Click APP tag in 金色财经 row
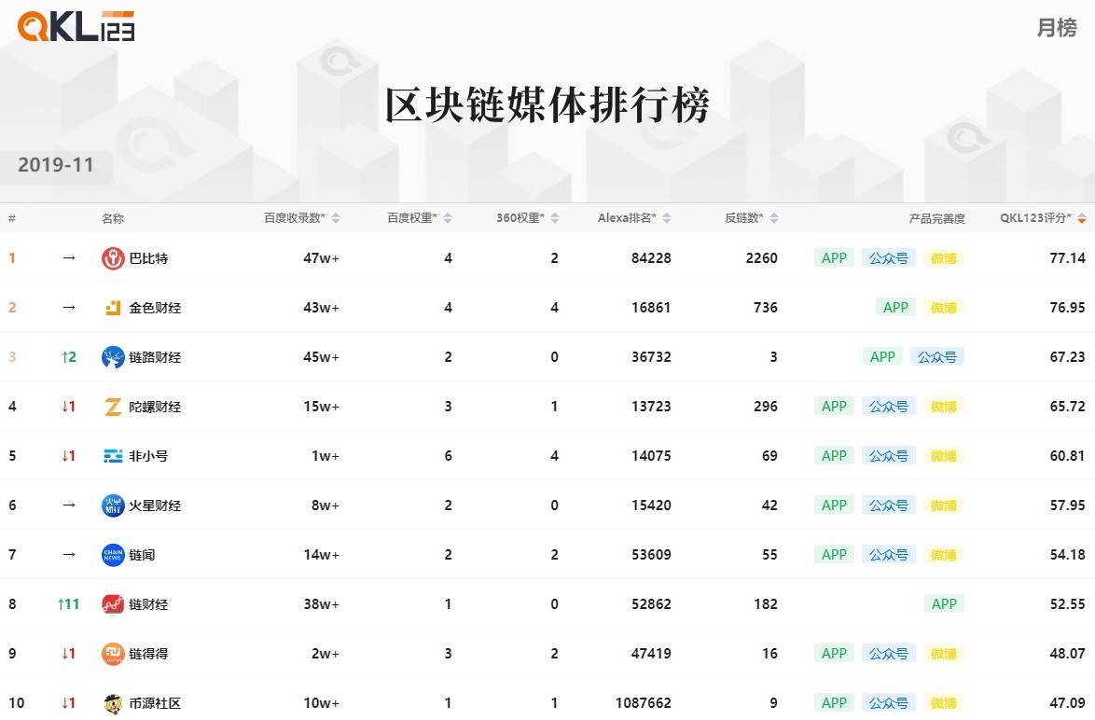The height and width of the screenshot is (720, 1095). pyautogui.click(x=895, y=307)
